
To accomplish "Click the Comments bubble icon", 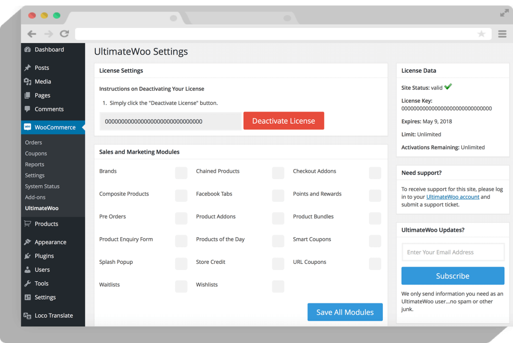I will pos(28,109).
